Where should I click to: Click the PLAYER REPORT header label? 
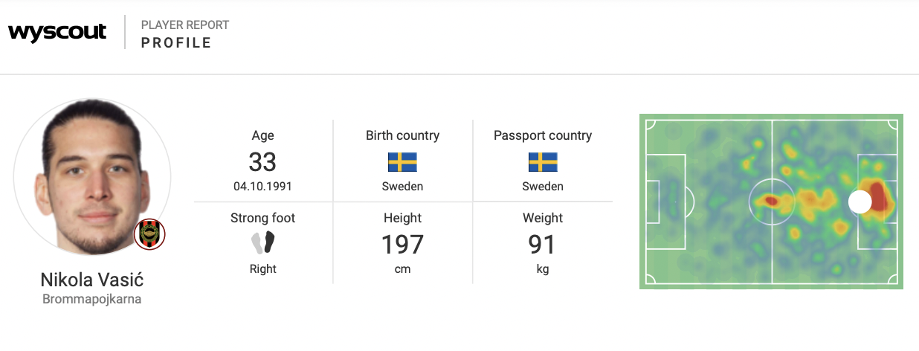click(185, 25)
